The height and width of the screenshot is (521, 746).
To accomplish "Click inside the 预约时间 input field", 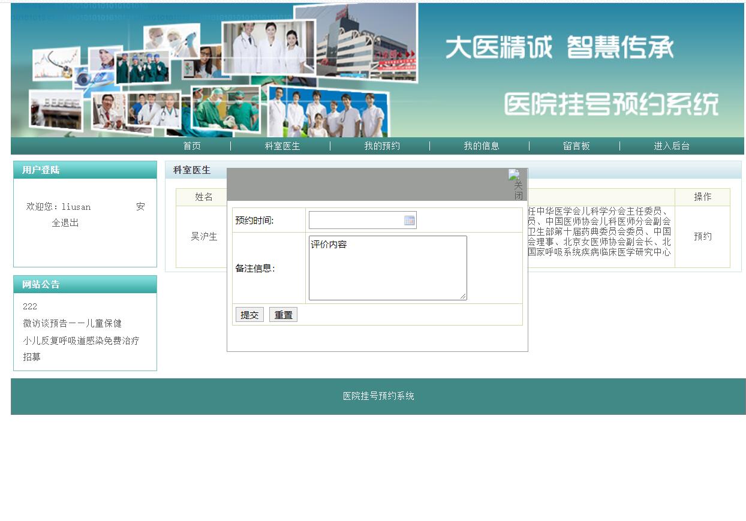I will tap(354, 220).
